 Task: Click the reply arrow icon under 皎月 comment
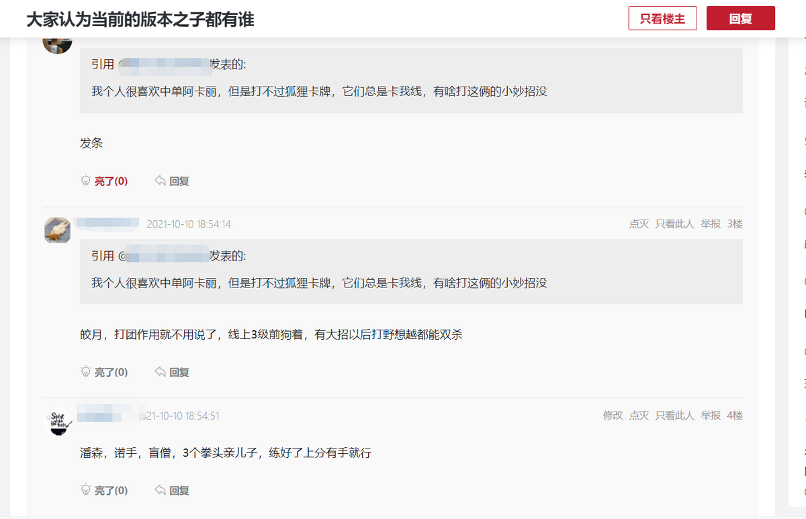[160, 371]
